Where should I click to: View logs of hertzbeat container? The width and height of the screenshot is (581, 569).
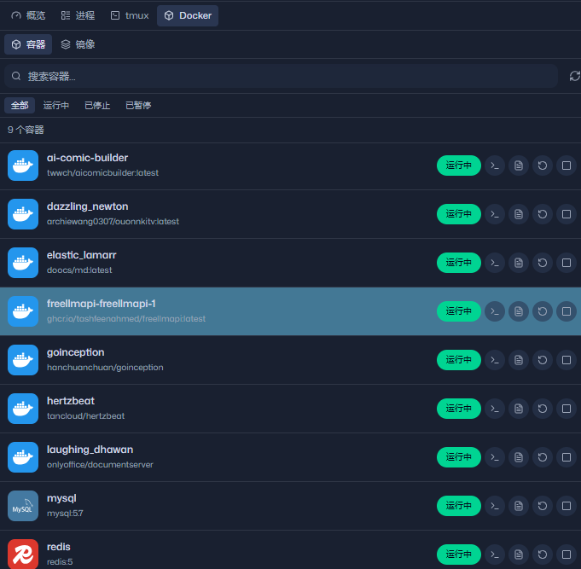(519, 409)
